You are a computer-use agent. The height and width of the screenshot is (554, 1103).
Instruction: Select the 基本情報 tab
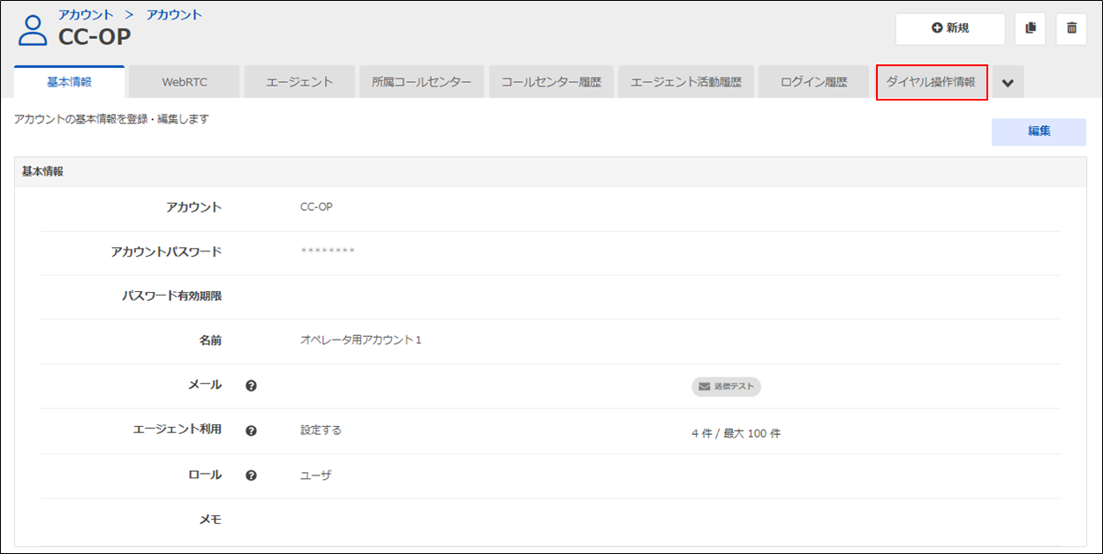pyautogui.click(x=69, y=82)
